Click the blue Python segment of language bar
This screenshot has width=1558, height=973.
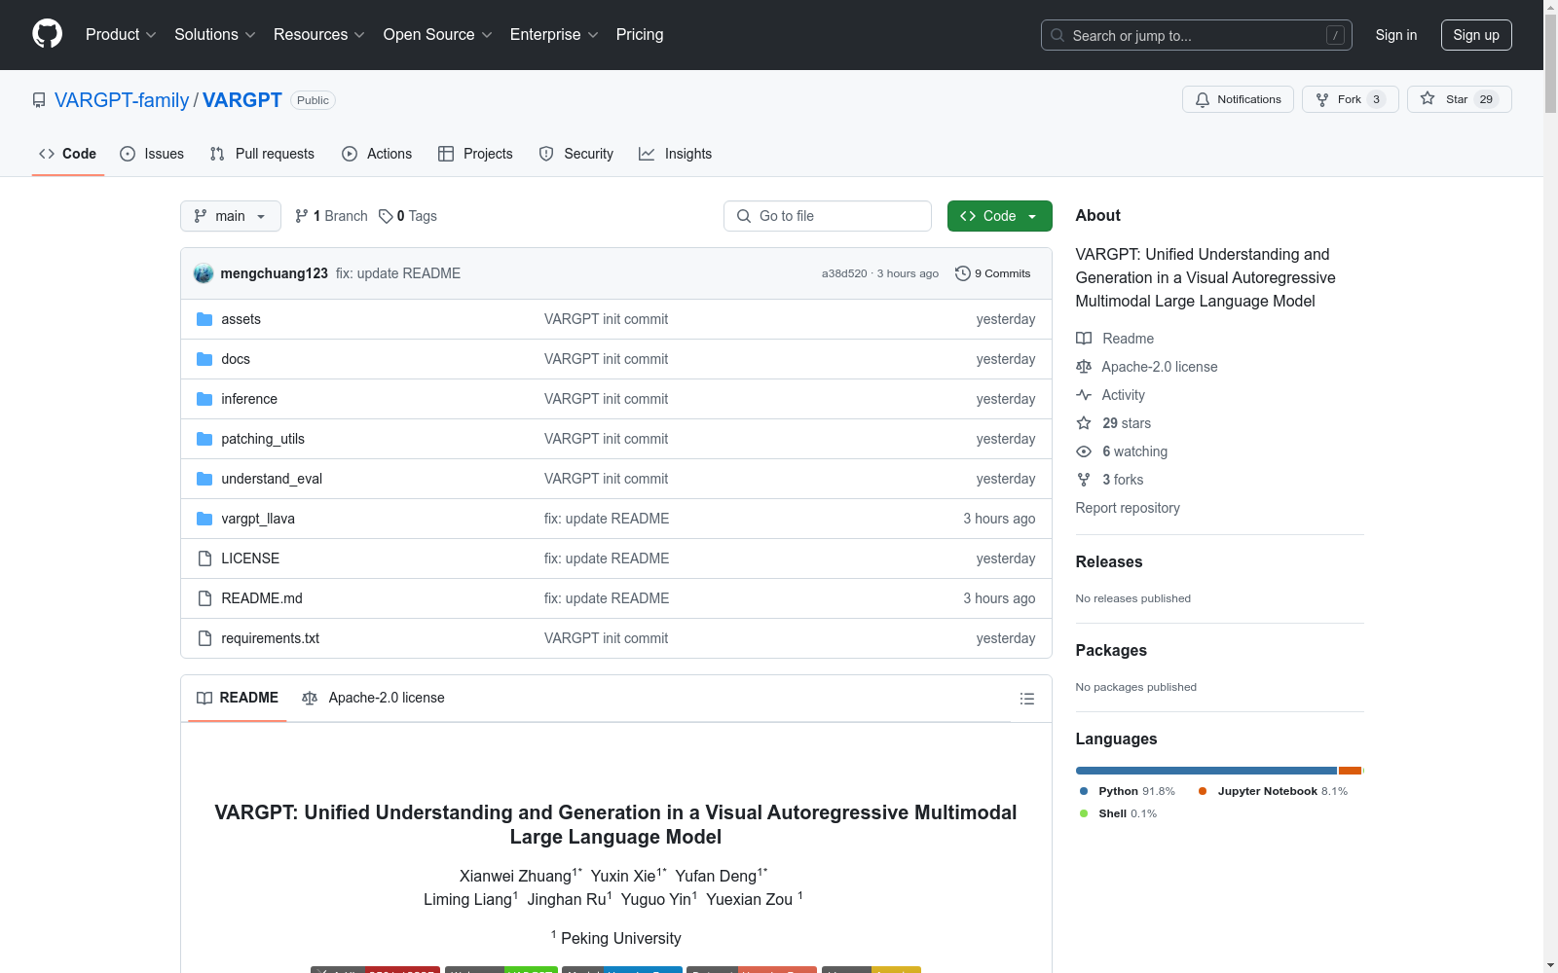pos(1206,771)
